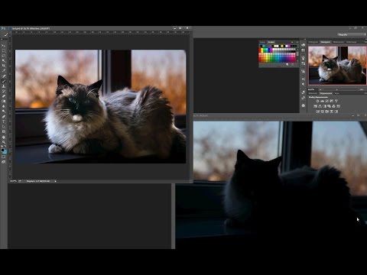Switch to the Adjustments panel tab
The image size is (367, 275).
coord(326,93)
